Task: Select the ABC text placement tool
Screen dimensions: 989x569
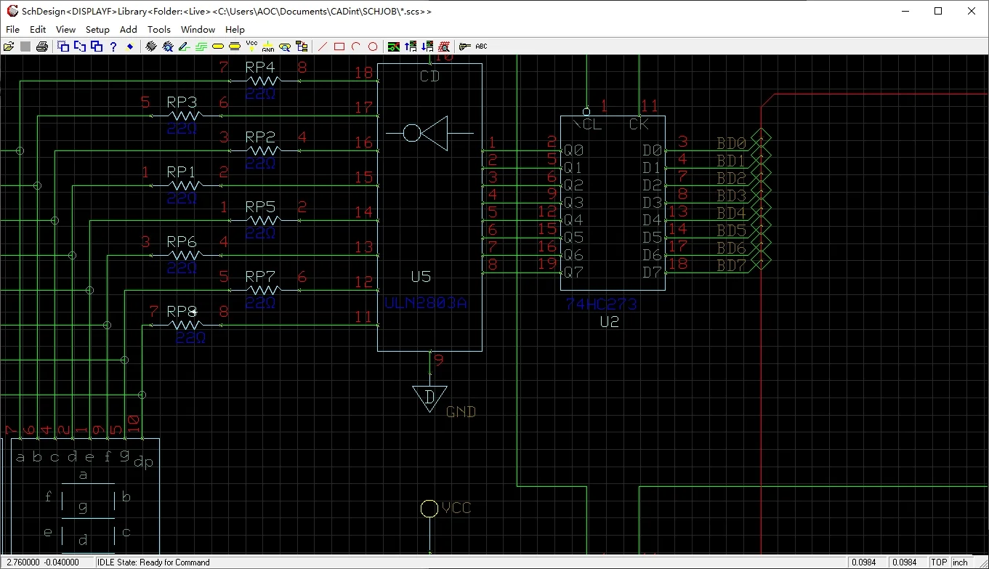Action: pyautogui.click(x=482, y=46)
